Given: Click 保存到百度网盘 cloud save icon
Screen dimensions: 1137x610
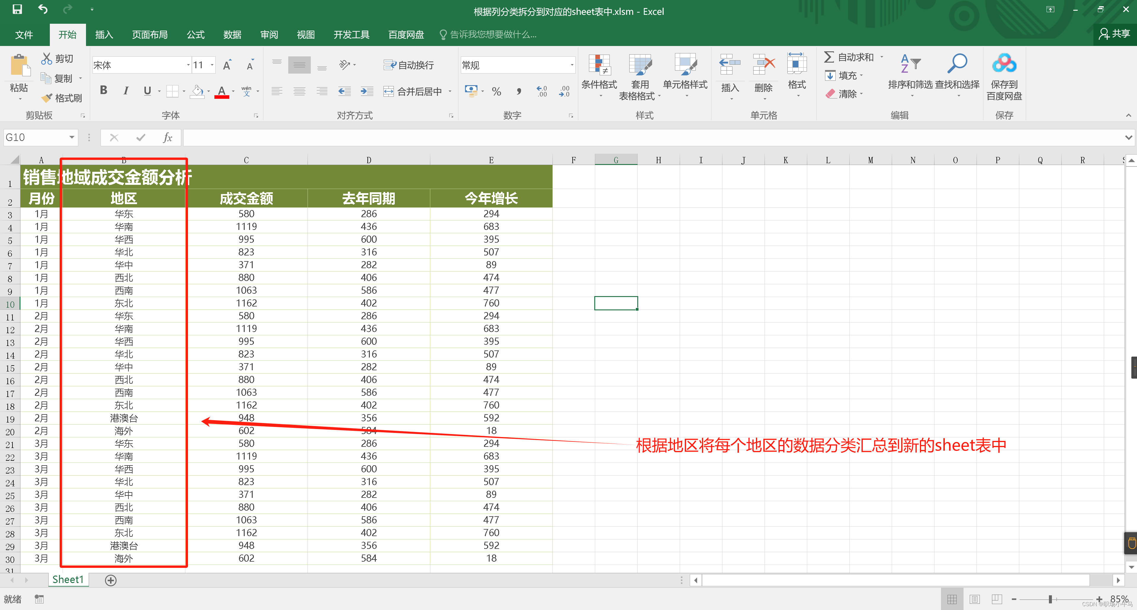Looking at the screenshot, I should [1004, 75].
